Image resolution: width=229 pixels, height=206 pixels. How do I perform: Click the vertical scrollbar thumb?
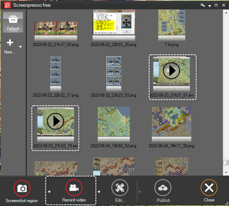(226, 162)
